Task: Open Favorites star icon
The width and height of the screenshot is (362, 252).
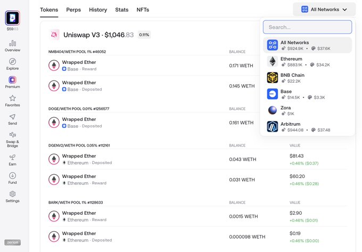Action: [x=12, y=98]
